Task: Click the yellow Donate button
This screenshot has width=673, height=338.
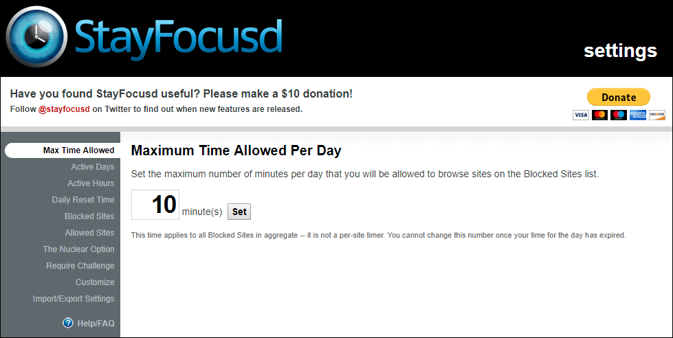Action: pos(619,97)
